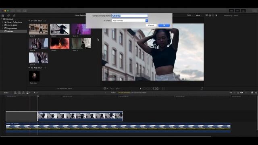This screenshot has height=145, width=258.
Task: Select the Shot 6 thumbnail
Action: [81, 43]
